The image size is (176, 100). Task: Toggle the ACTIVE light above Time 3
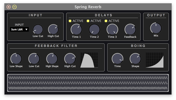106,21
